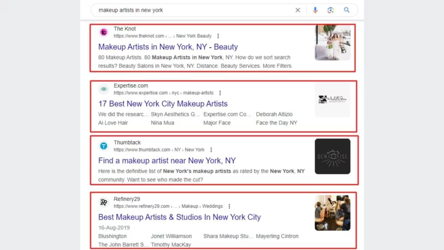
Task: Click 'Blushington' sitelink
Action: click(x=112, y=236)
